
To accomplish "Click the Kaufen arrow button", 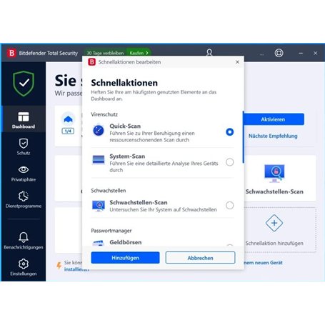I will click(x=139, y=53).
